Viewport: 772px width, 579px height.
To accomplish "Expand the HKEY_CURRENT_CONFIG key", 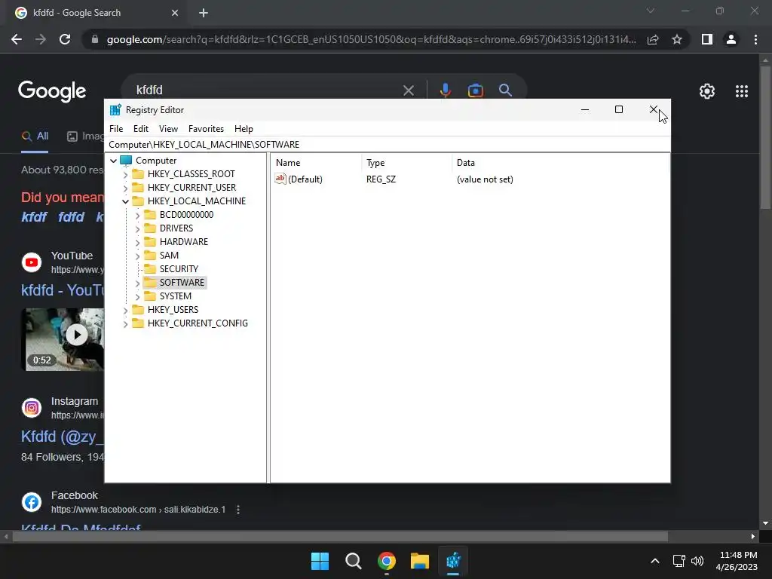I will point(125,323).
